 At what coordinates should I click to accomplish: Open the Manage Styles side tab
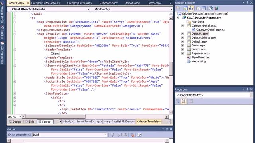point(2,12)
